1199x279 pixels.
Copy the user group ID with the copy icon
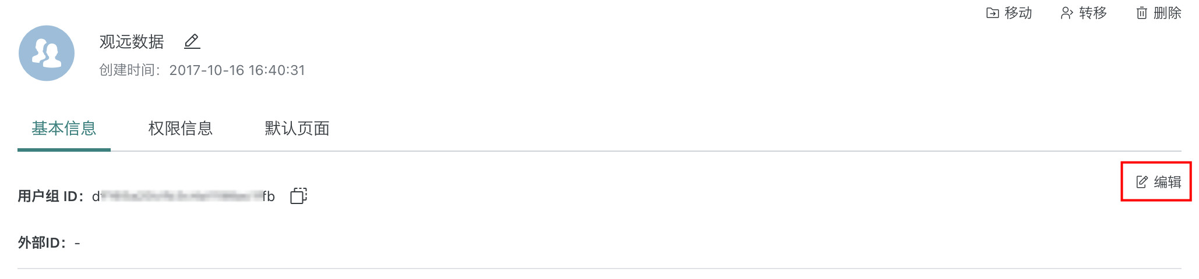click(x=298, y=196)
